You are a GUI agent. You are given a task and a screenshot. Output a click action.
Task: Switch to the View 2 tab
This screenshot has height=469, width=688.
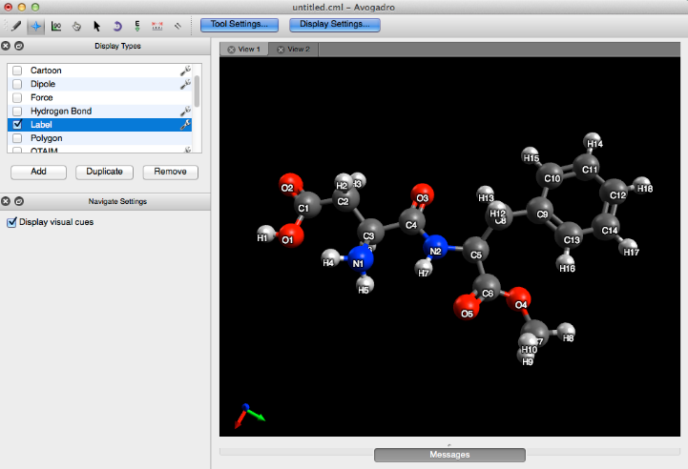click(x=299, y=49)
